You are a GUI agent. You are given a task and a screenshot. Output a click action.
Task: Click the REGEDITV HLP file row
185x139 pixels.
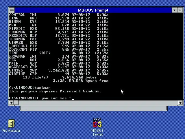click(59, 36)
